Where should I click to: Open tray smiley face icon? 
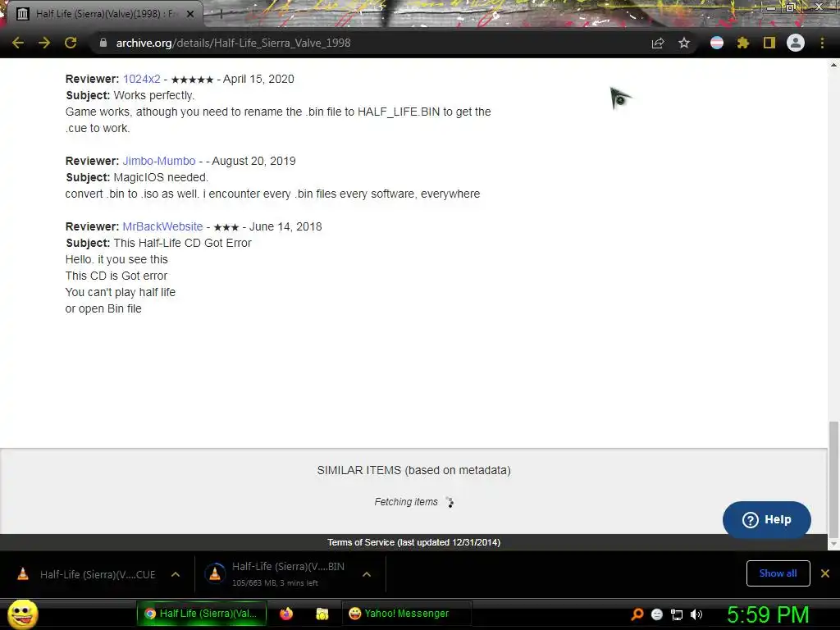(x=657, y=614)
